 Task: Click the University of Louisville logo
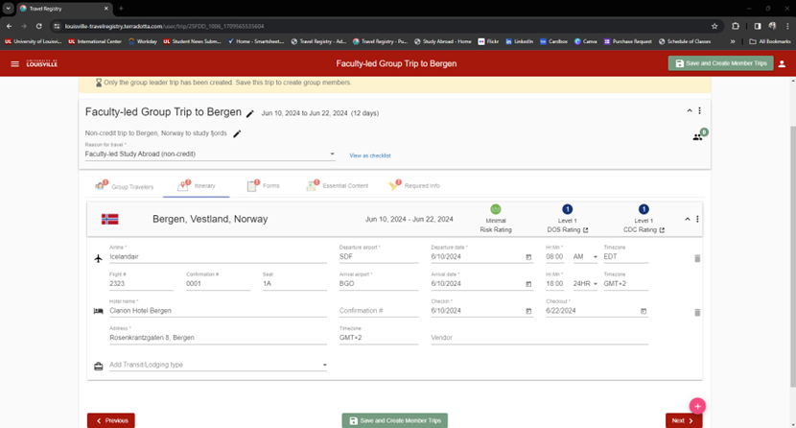click(41, 63)
